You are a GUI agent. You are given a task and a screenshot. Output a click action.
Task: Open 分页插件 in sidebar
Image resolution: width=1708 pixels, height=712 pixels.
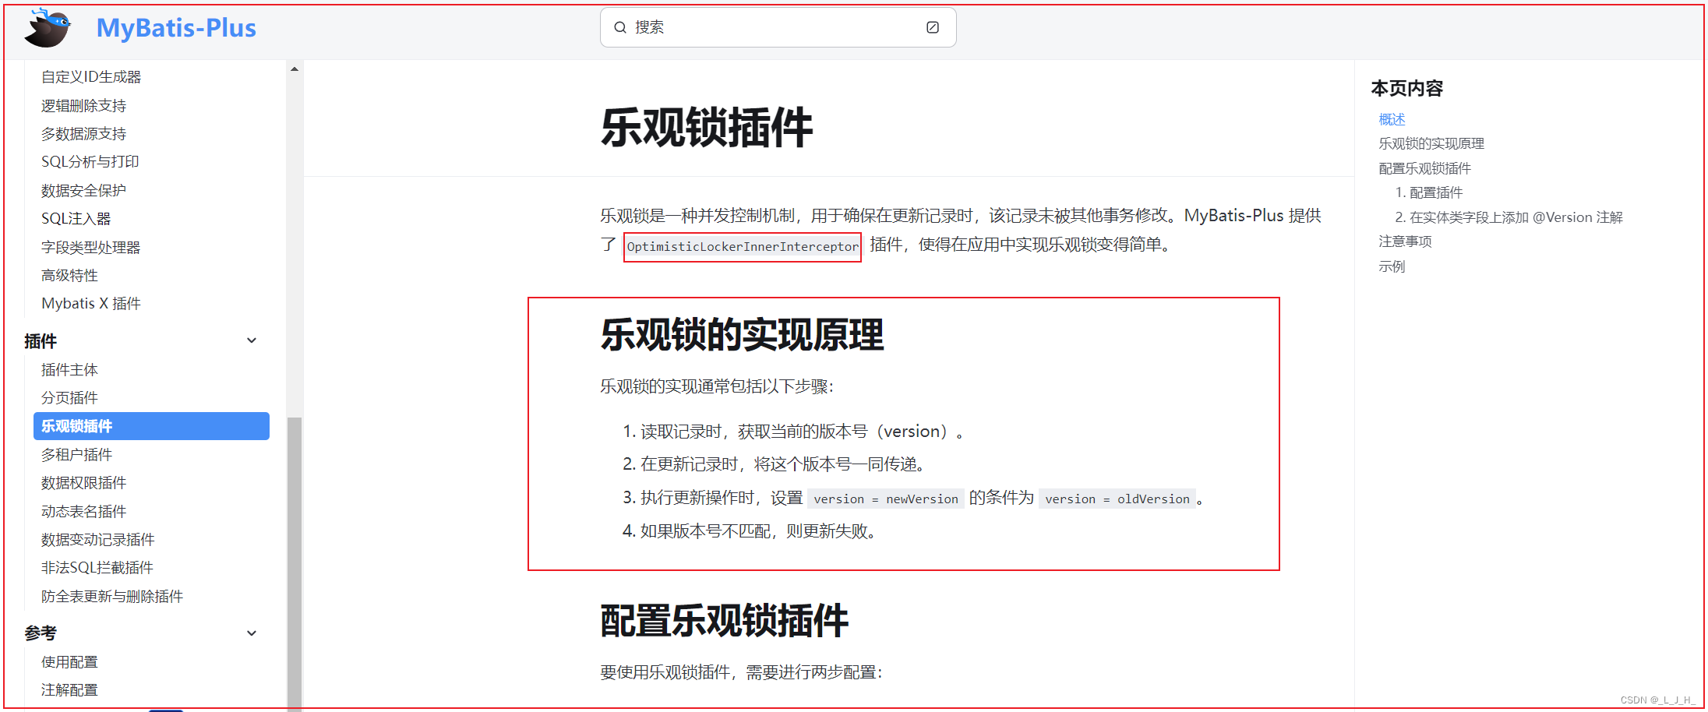click(x=69, y=398)
